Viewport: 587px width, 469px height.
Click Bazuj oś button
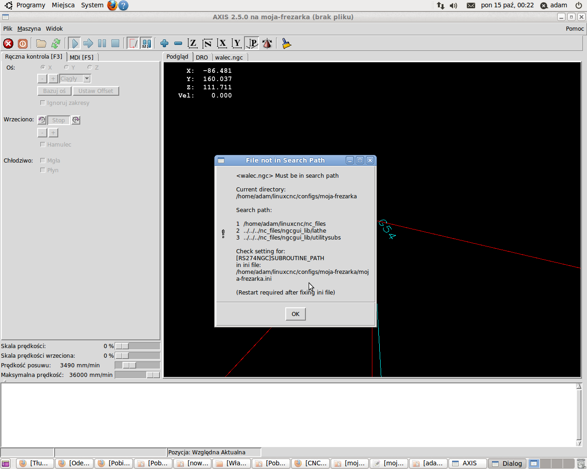coord(54,91)
